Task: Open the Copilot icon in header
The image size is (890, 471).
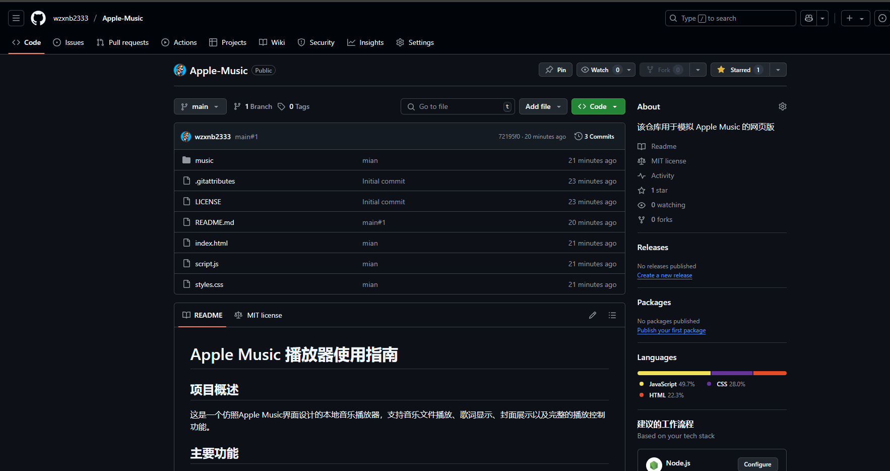Action: click(809, 18)
